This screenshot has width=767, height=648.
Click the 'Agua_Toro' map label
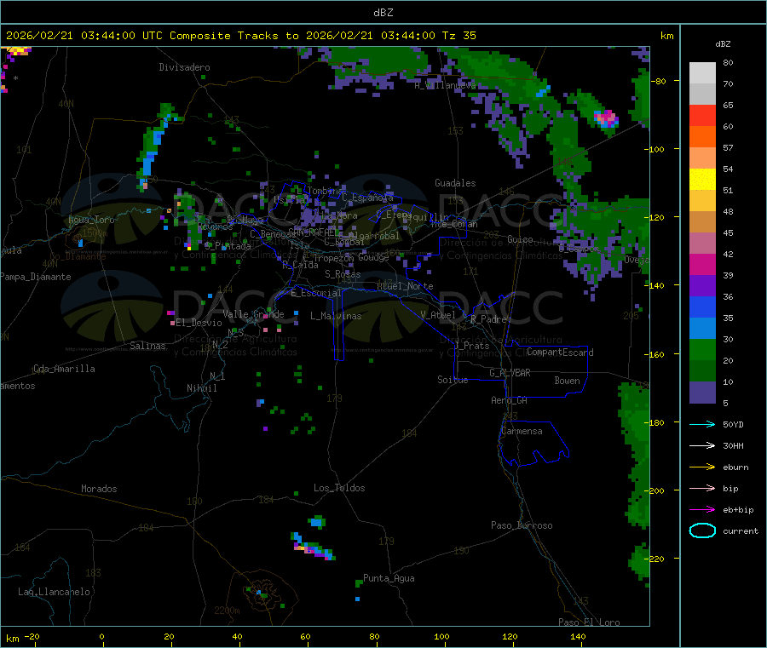coord(91,220)
